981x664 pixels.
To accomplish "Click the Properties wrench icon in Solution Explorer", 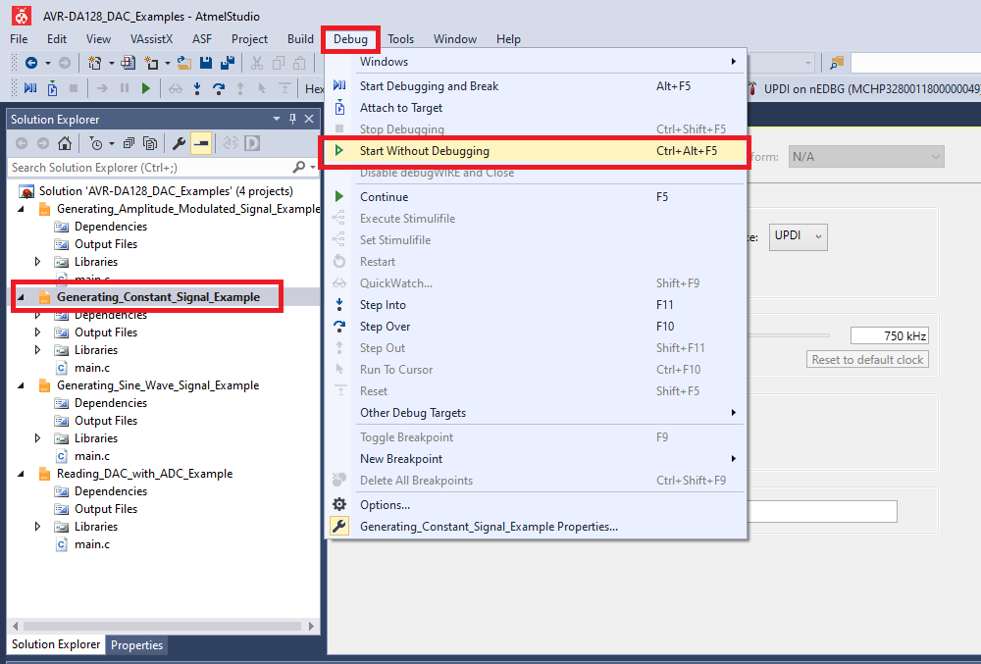I will (x=179, y=144).
